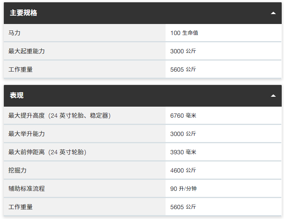Select the 最大提升高度 row label

coord(59,115)
